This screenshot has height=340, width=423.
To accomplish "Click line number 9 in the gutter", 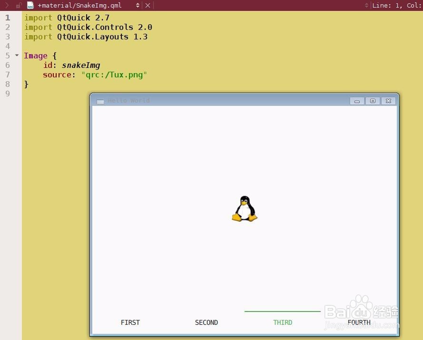I will (x=8, y=94).
